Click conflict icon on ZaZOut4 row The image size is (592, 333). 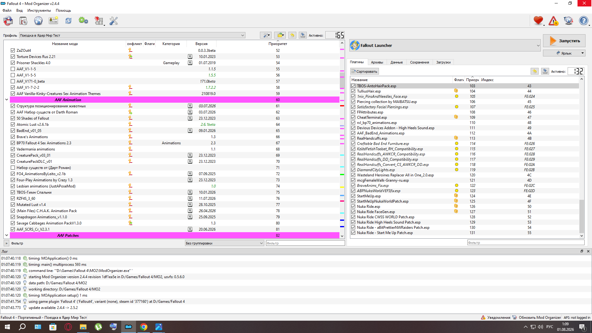[x=130, y=50]
